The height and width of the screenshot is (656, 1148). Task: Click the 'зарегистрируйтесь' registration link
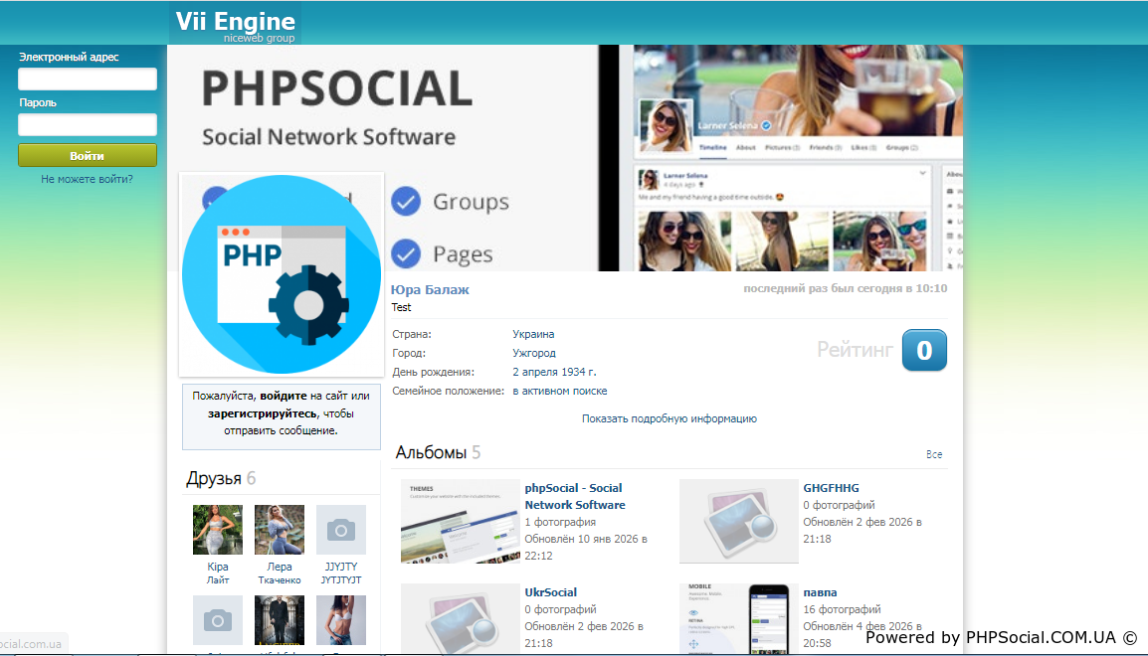263,413
